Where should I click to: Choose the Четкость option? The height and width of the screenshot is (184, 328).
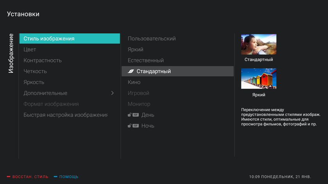(x=35, y=72)
